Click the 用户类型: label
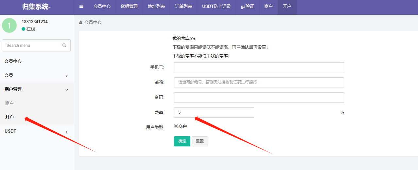 [x=155, y=127]
